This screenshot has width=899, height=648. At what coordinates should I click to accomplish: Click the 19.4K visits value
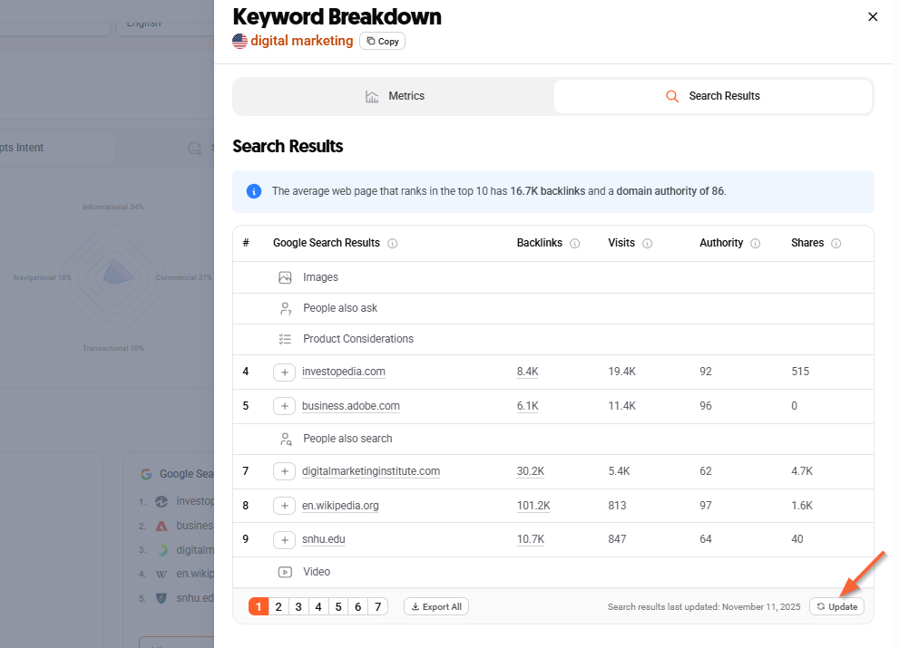pyautogui.click(x=622, y=372)
